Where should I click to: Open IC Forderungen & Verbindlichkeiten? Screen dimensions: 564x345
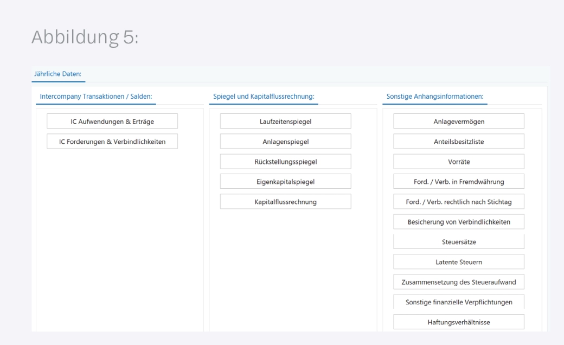pyautogui.click(x=112, y=142)
